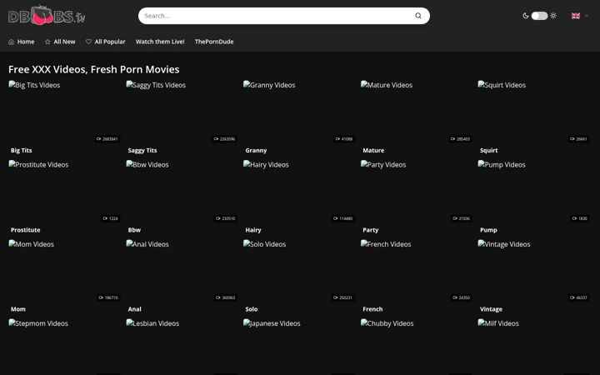Click the video count badge on Vintage
This screenshot has height=375, width=600.
[x=578, y=297]
